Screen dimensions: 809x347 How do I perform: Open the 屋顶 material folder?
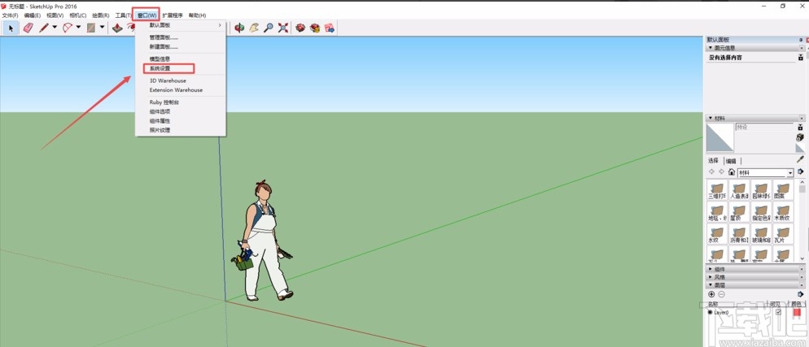[x=739, y=211]
